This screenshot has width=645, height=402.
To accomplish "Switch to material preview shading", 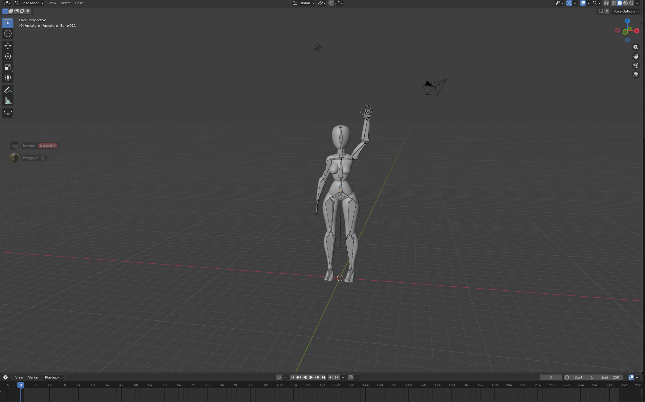I will click(625, 3).
